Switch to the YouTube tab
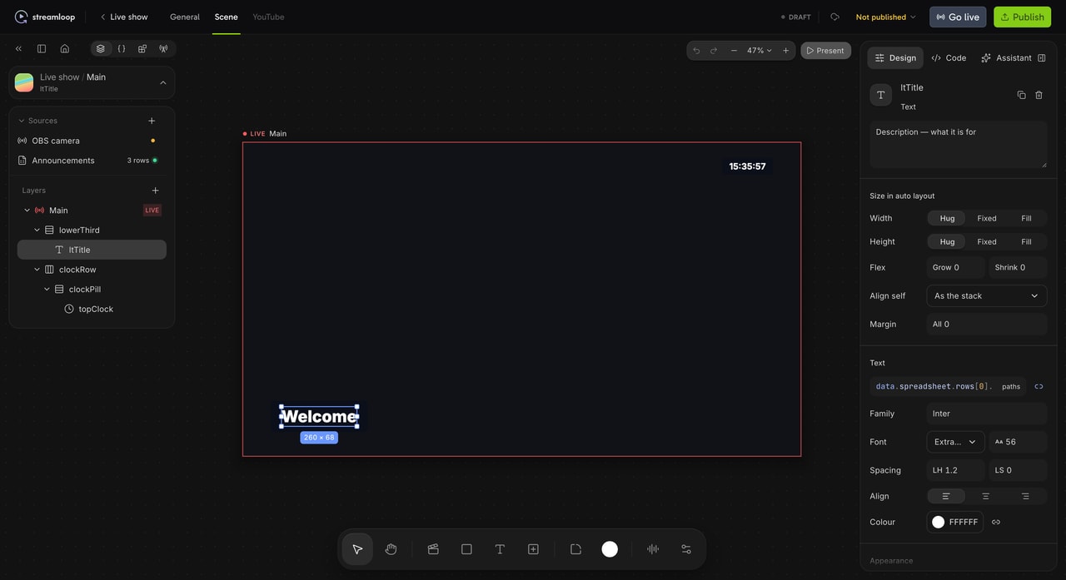1066x580 pixels. tap(268, 17)
